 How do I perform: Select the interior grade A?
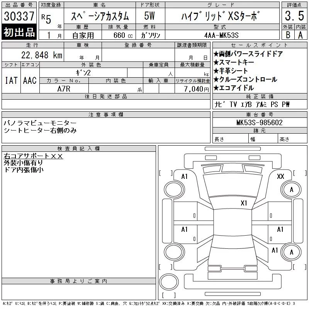click(x=301, y=35)
